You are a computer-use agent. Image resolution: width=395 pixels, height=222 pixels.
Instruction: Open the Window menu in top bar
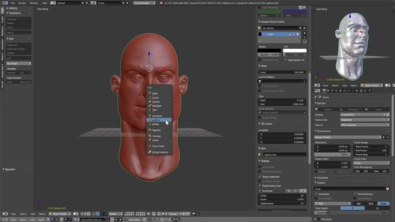34,3
